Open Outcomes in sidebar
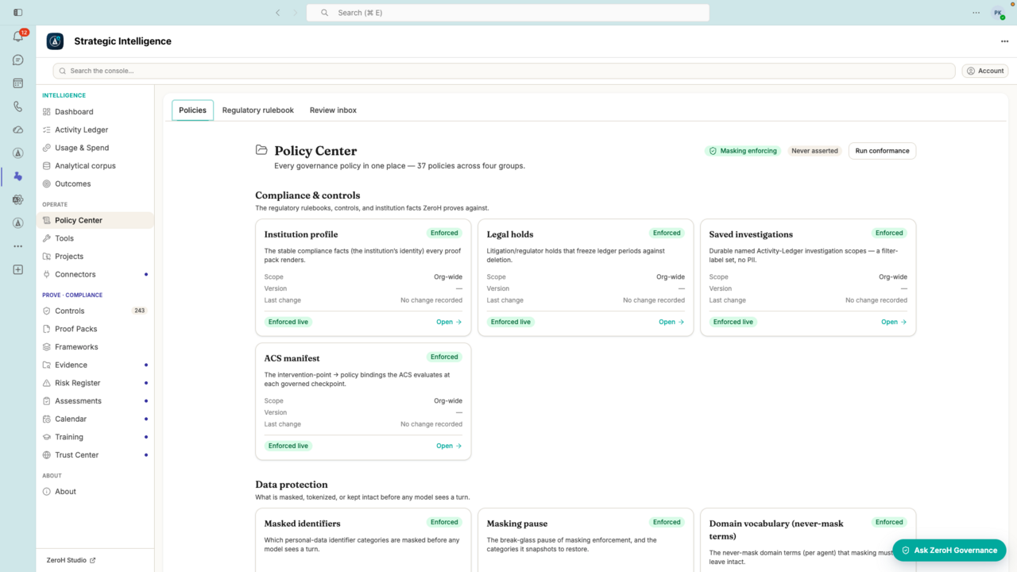 click(95, 184)
